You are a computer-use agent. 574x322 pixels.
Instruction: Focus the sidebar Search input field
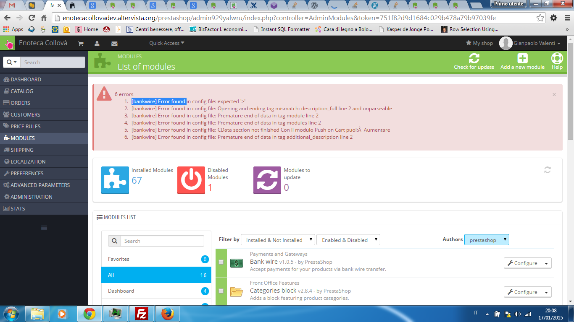(53, 62)
